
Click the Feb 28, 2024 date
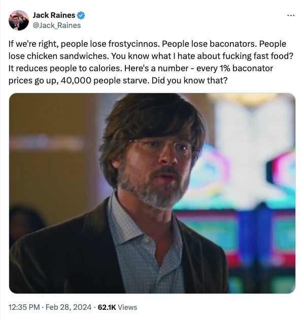(x=69, y=307)
